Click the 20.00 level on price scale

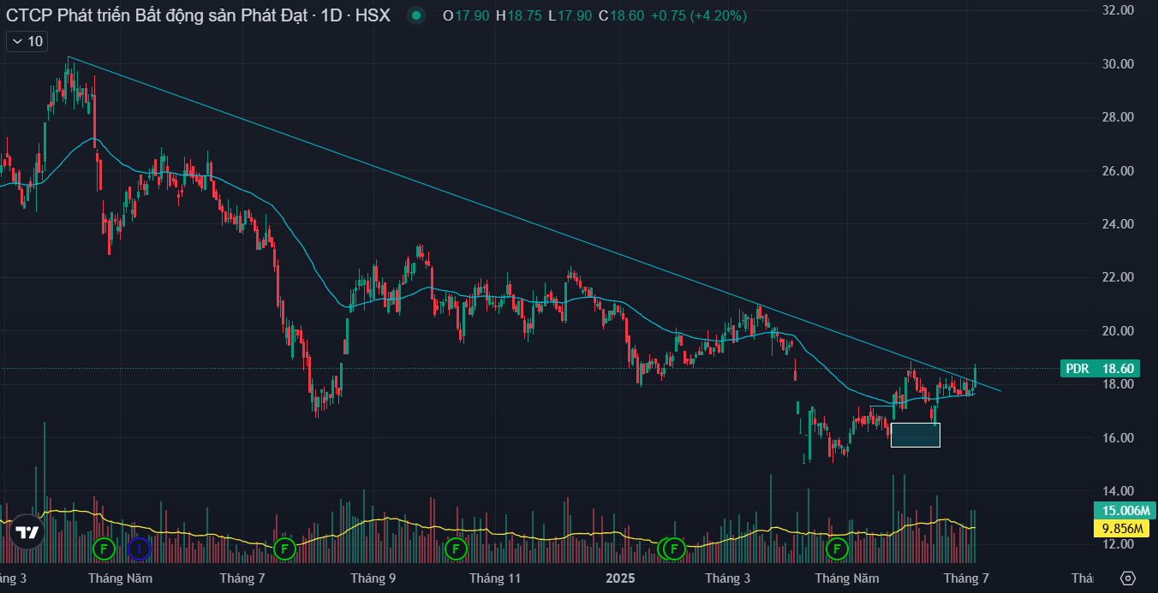[1119, 331]
